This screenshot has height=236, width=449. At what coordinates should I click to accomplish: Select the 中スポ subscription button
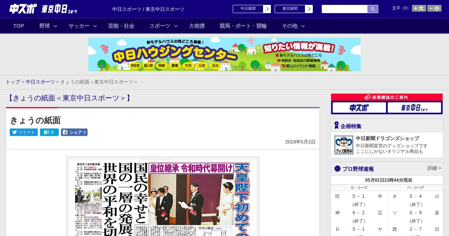[x=359, y=108]
